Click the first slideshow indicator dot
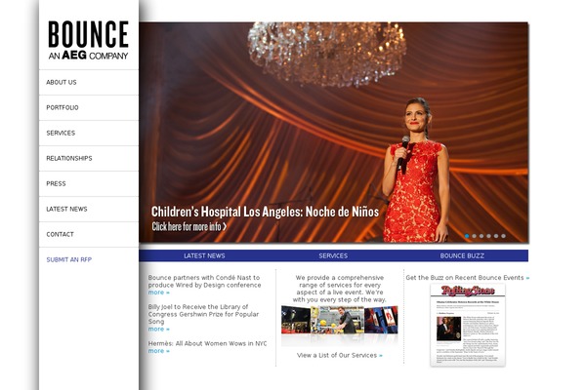 [x=467, y=236]
